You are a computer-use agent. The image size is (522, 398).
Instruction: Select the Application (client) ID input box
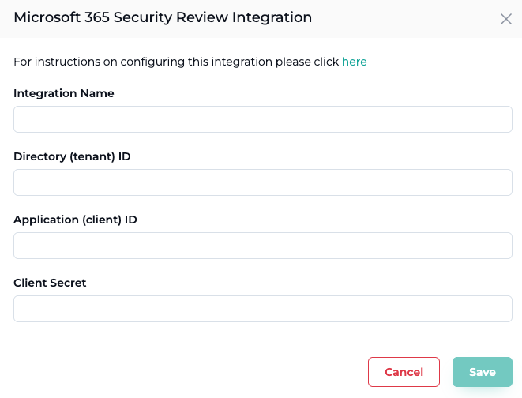(262, 246)
